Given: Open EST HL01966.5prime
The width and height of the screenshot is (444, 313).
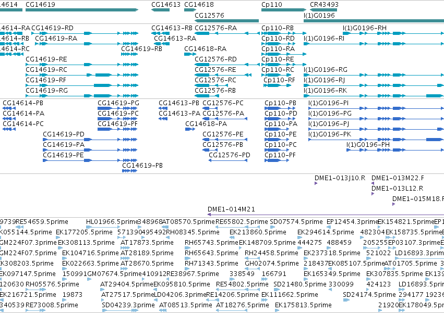Looking at the screenshot, I should coord(103,227).
